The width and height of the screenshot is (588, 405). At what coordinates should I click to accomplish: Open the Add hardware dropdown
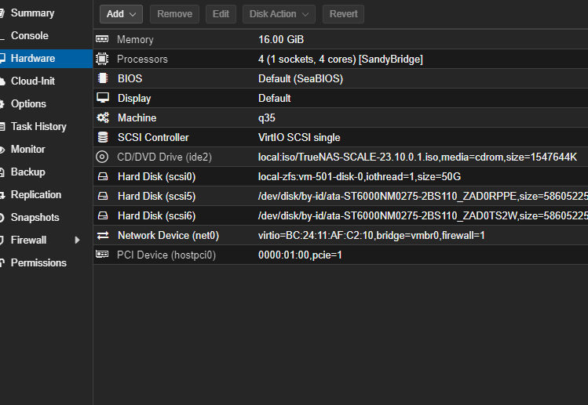pos(121,13)
